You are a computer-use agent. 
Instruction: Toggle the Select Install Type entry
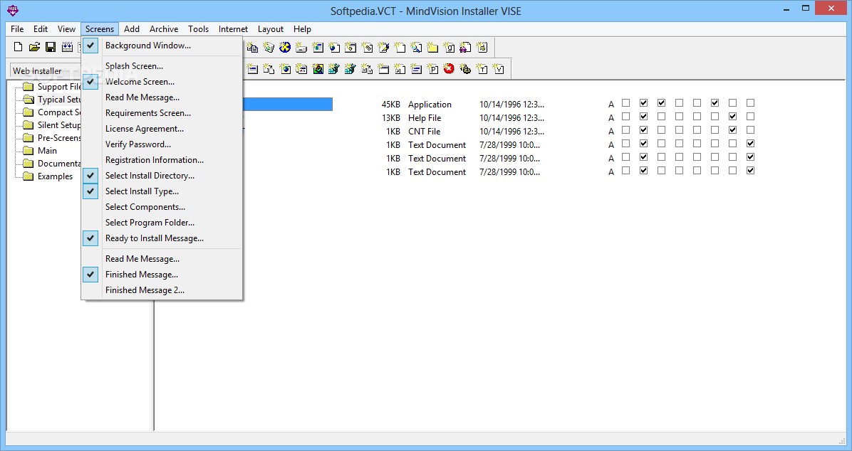(162, 191)
